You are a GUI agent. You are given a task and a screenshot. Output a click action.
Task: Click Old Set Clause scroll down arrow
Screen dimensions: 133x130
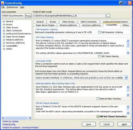click(128, 113)
